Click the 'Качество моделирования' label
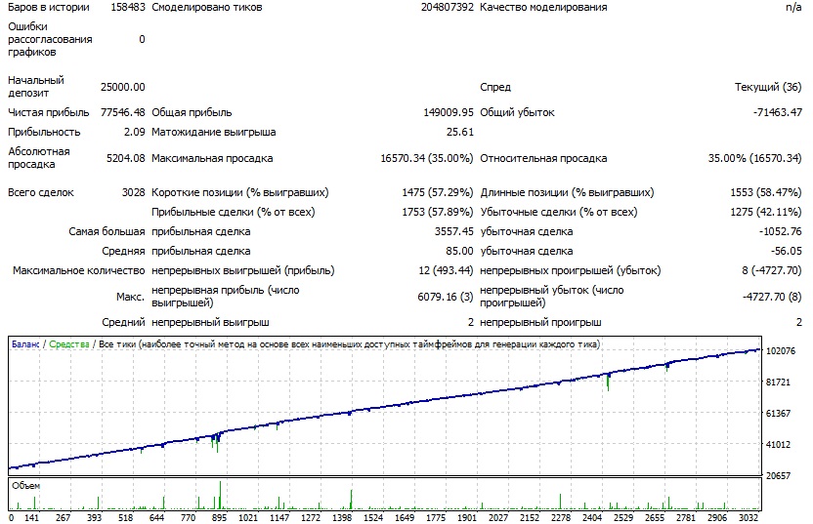This screenshot has width=813, height=524. (543, 7)
